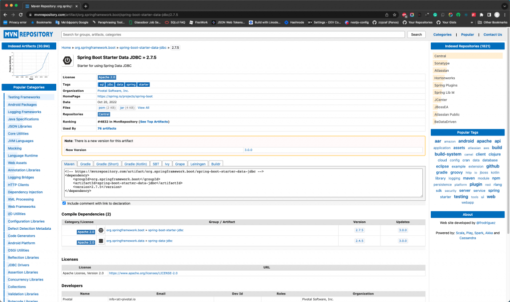Switch to the Gradle (Short) tab

[x=108, y=164]
